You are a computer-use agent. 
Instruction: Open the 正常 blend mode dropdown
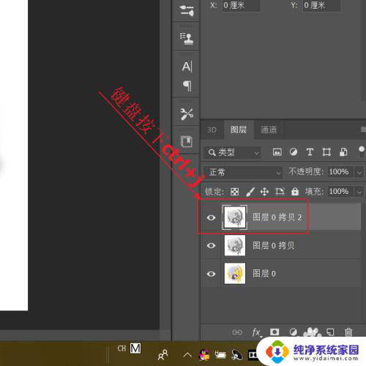point(243,172)
